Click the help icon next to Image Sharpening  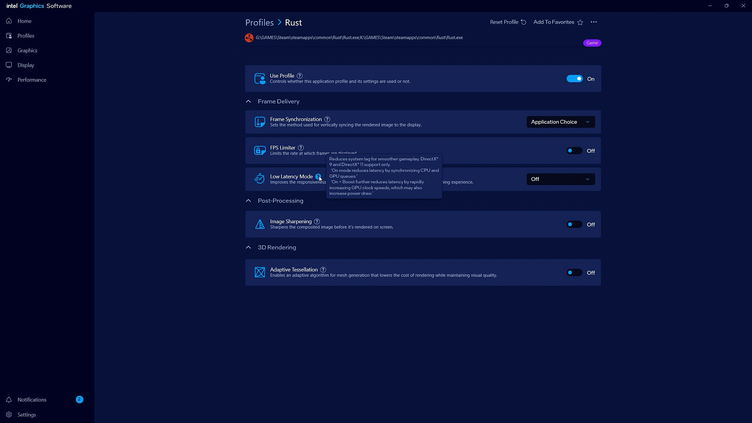point(317,221)
